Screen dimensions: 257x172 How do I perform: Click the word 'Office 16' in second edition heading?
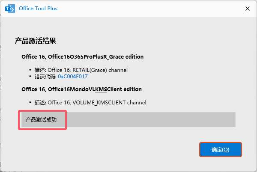point(33,89)
